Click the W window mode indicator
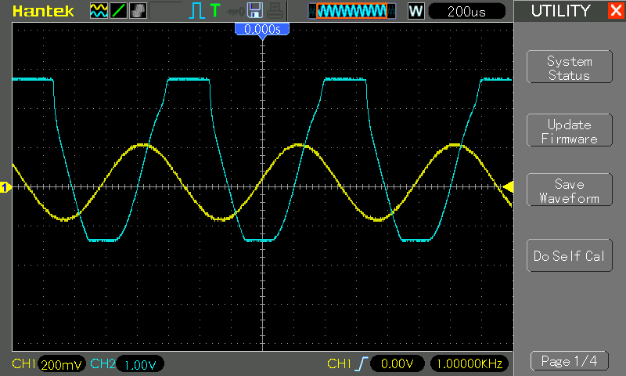Screen dimensions: 626x376 point(416,11)
